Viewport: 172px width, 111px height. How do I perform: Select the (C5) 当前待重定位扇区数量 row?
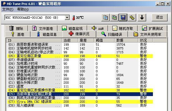click(x=80, y=94)
